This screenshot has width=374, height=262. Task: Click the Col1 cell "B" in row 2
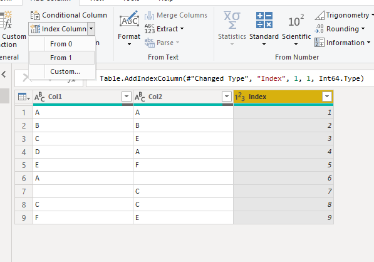(x=83, y=125)
